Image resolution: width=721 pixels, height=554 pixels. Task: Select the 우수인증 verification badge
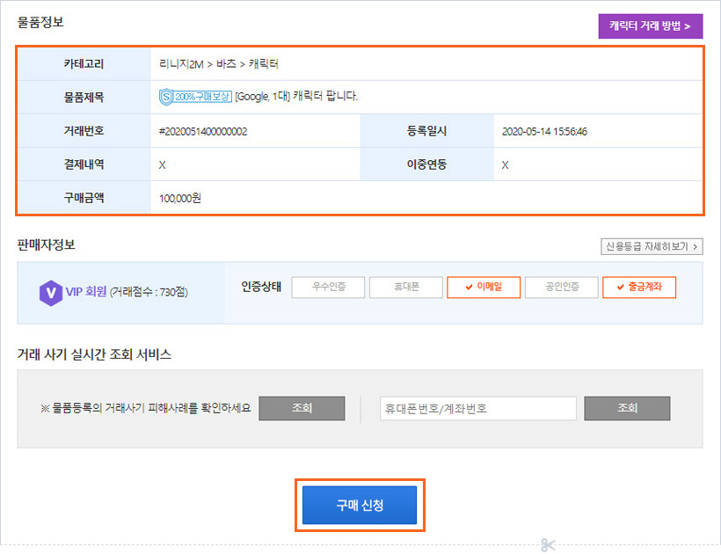tap(327, 288)
